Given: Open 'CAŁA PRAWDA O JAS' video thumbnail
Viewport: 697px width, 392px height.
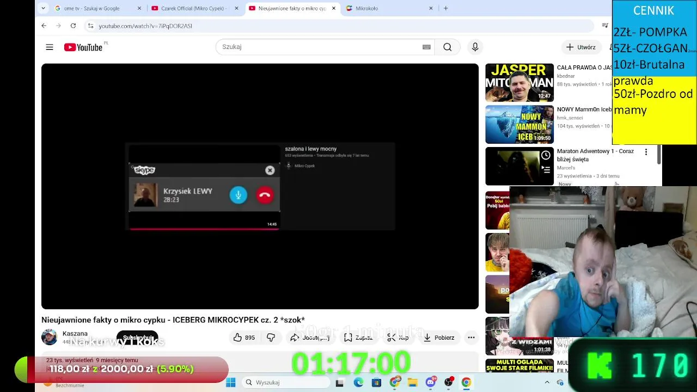Looking at the screenshot, I should pyautogui.click(x=519, y=83).
